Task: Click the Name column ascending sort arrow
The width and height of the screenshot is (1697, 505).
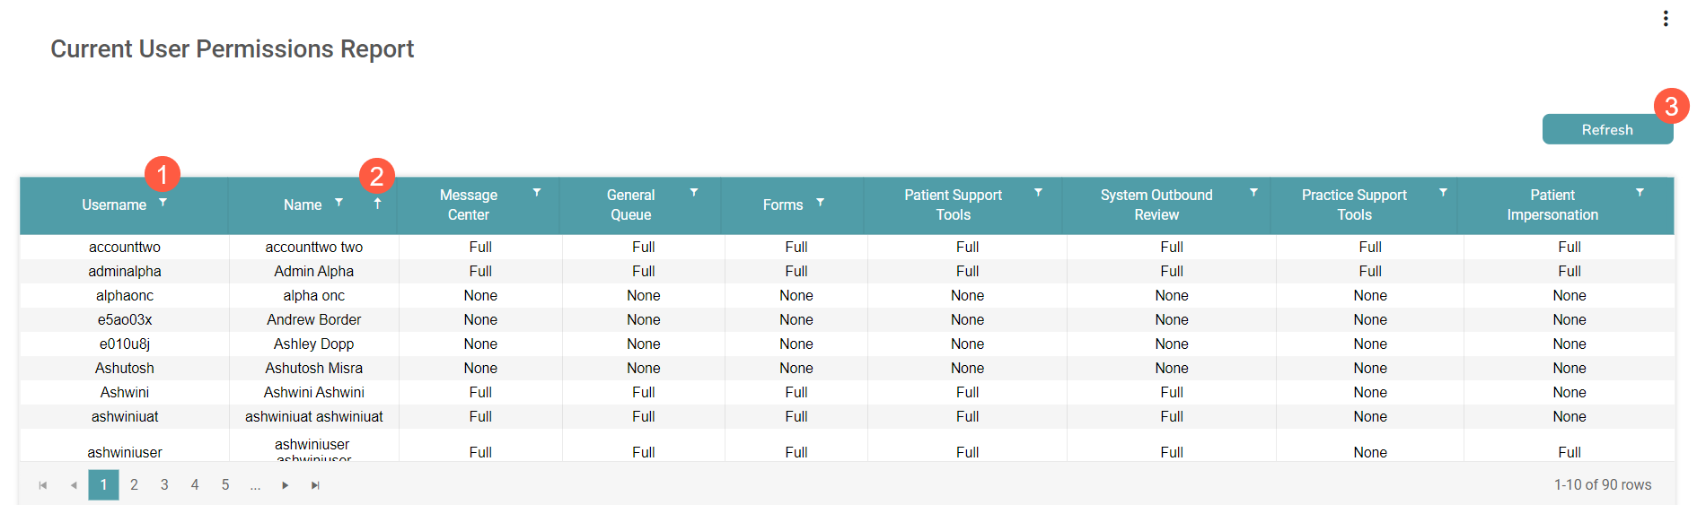Action: (377, 204)
